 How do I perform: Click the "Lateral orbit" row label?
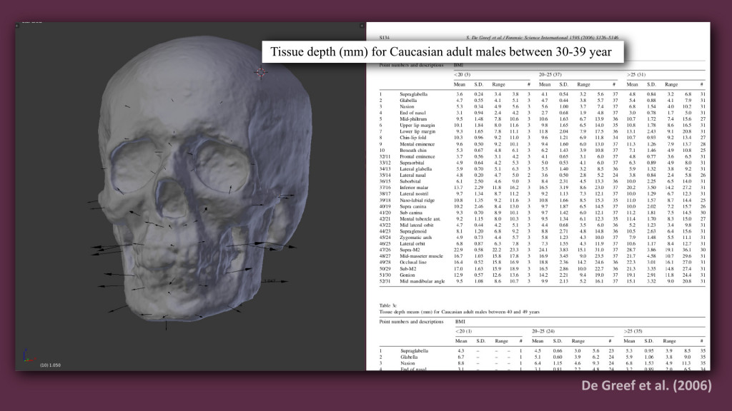point(412,244)
